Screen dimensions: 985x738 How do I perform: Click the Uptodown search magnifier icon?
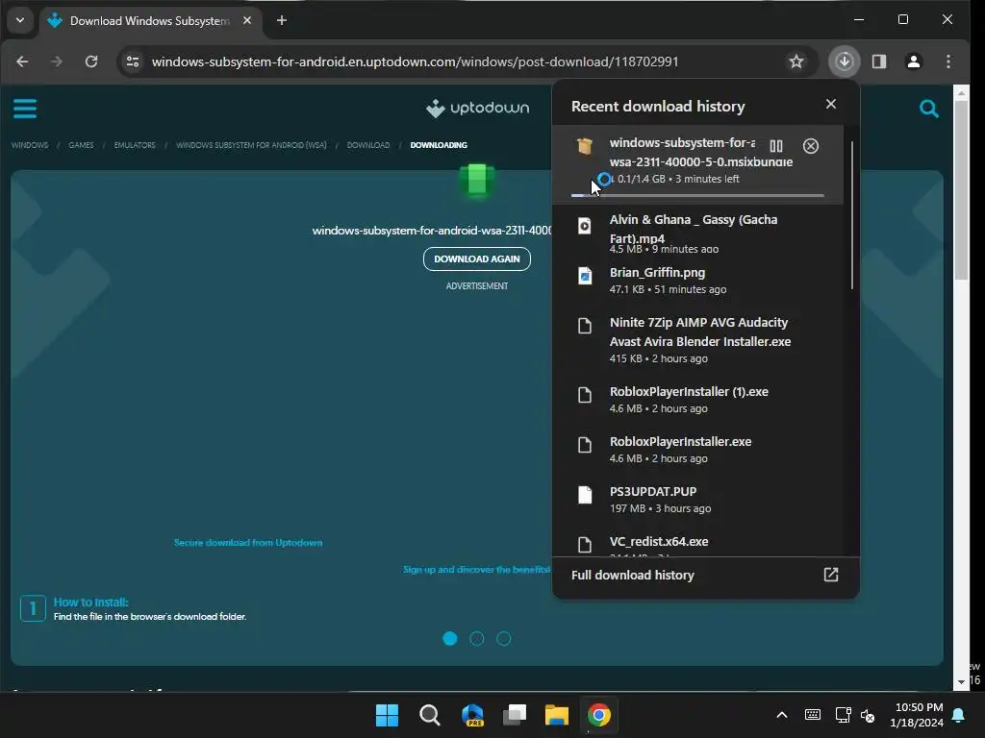(x=929, y=110)
